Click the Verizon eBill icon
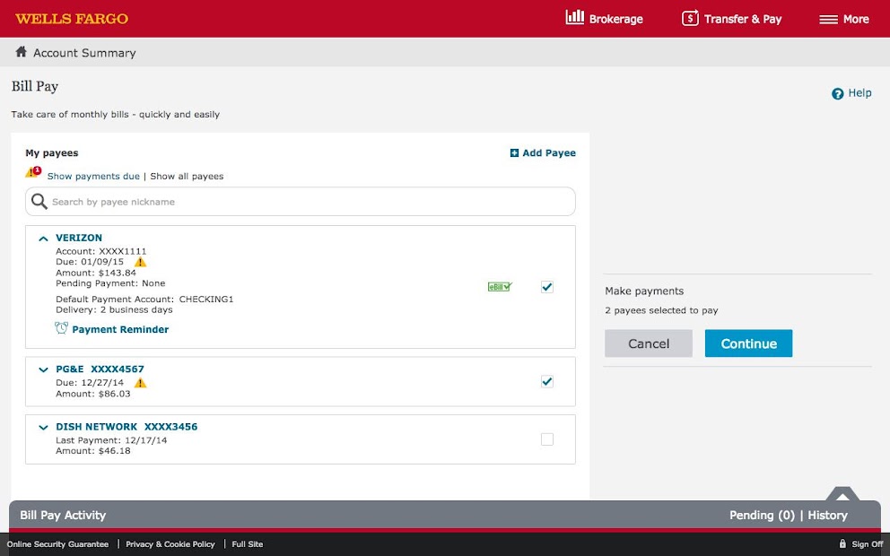This screenshot has width=890, height=556. (500, 286)
